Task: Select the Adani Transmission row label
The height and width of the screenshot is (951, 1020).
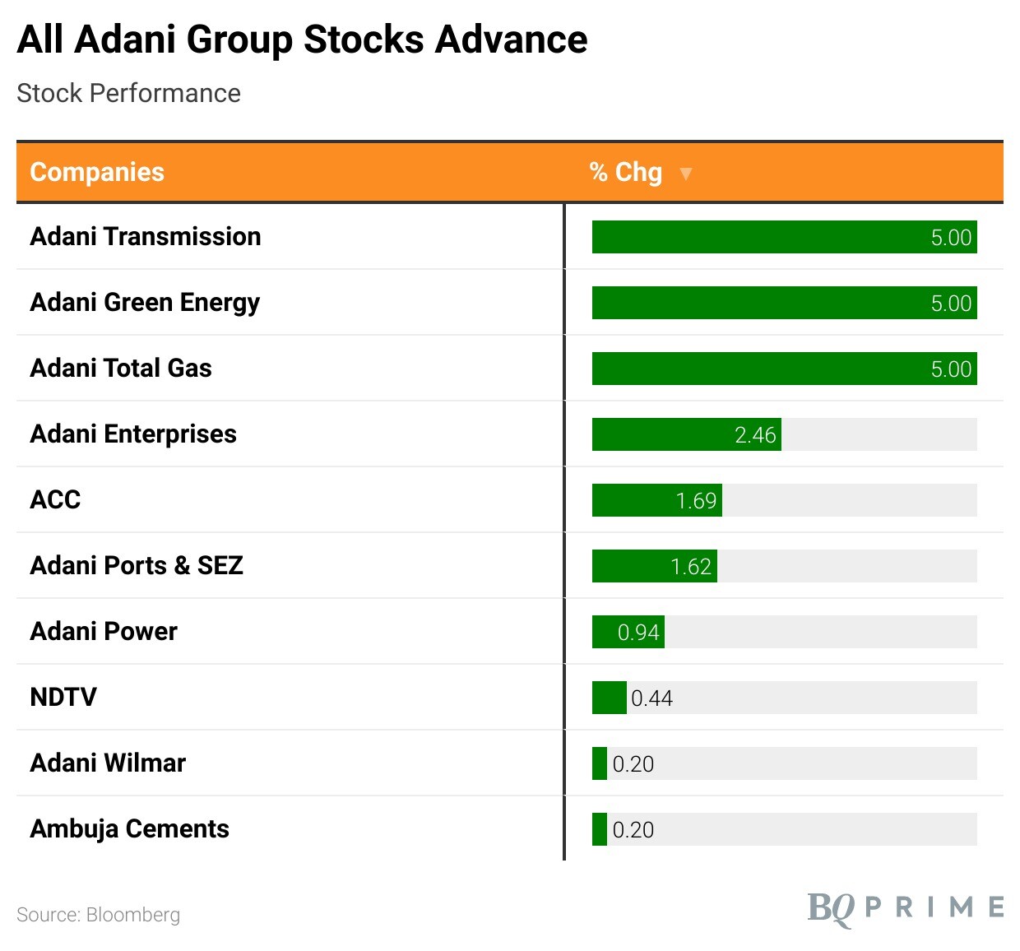Action: click(146, 237)
